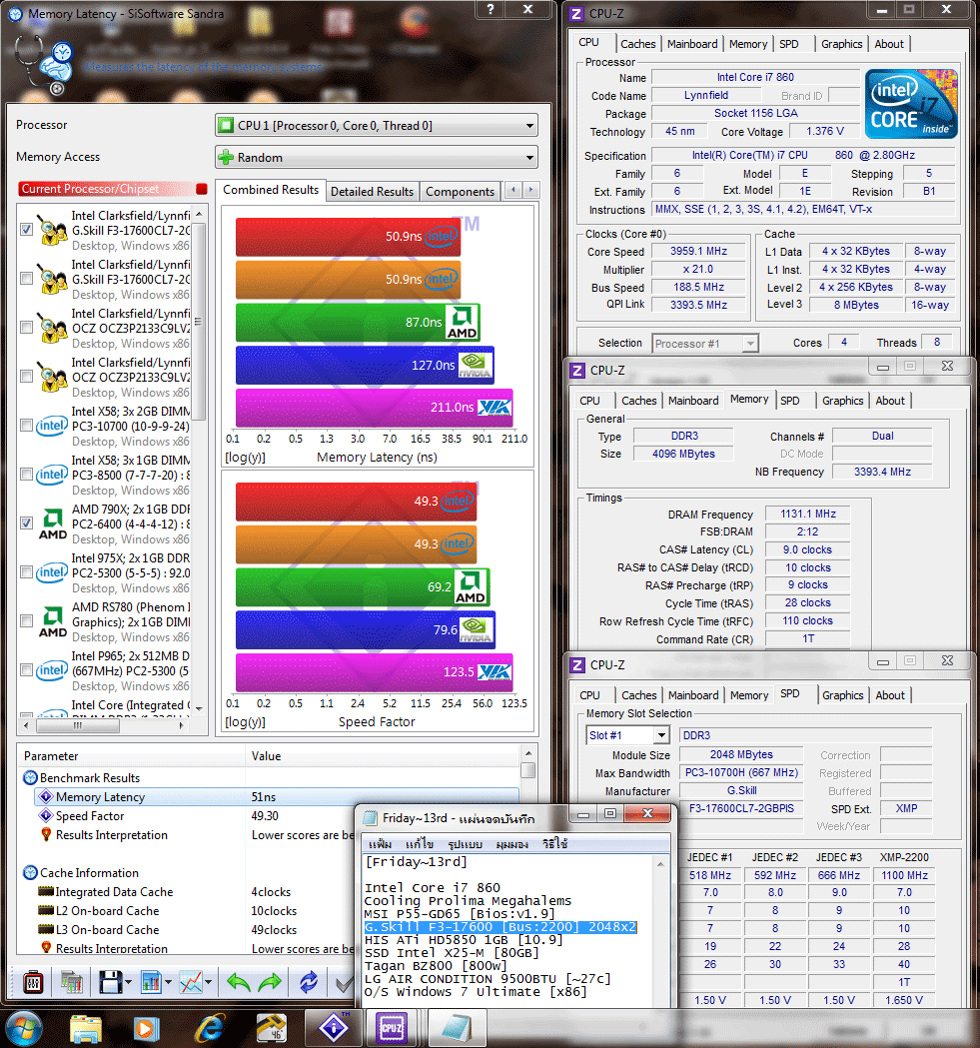Open the Windows Start orb
The height and width of the screenshot is (1048, 980).
click(22, 1028)
